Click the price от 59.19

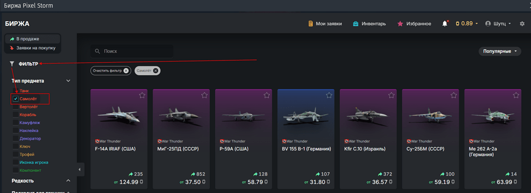(x=442, y=182)
